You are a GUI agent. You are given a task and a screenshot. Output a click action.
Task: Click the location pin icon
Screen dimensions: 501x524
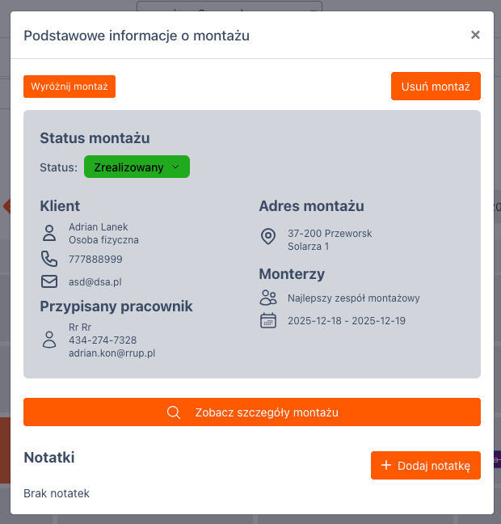pos(268,236)
